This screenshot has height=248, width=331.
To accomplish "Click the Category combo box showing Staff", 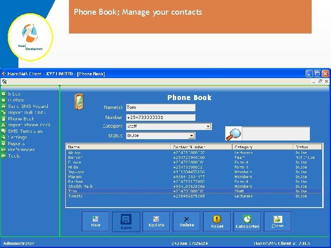I will (x=169, y=126).
